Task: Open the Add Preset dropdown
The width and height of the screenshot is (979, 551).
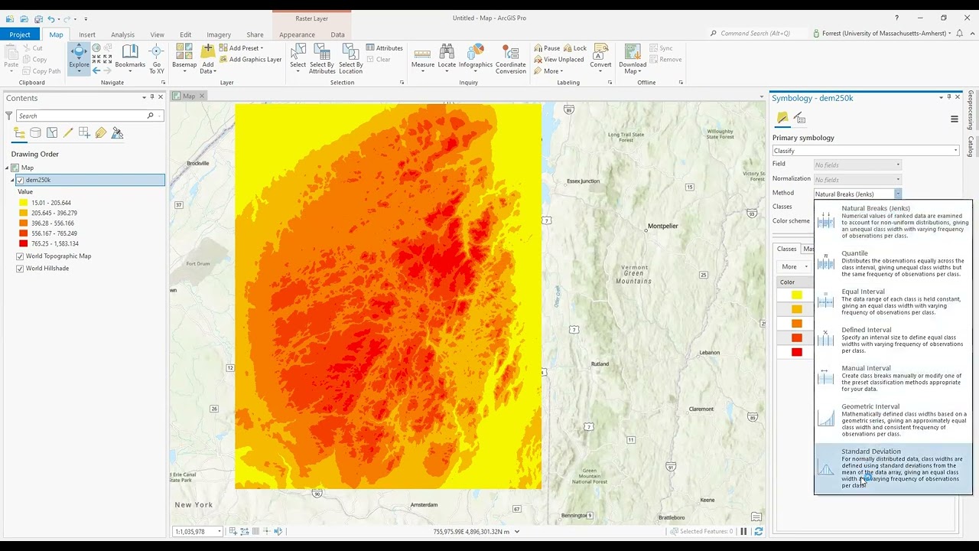Action: pyautogui.click(x=241, y=48)
